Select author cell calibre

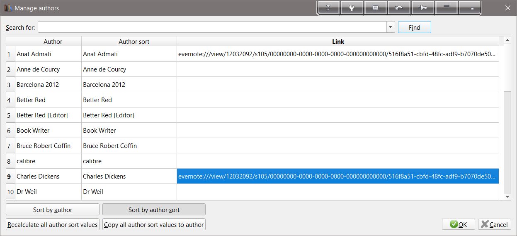tap(48, 161)
